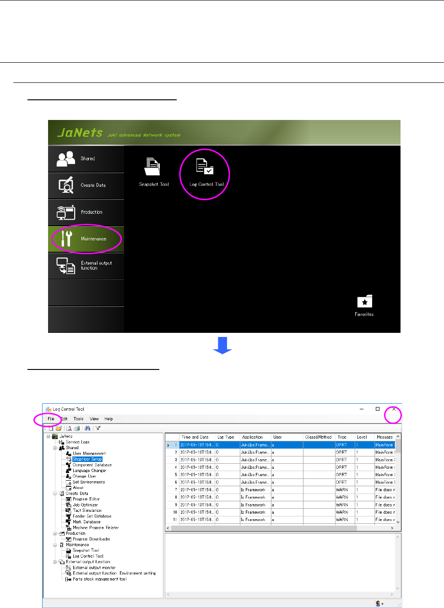Open the Log Control Tool launcher icon
The height and width of the screenshot is (608, 444).
pyautogui.click(x=206, y=172)
